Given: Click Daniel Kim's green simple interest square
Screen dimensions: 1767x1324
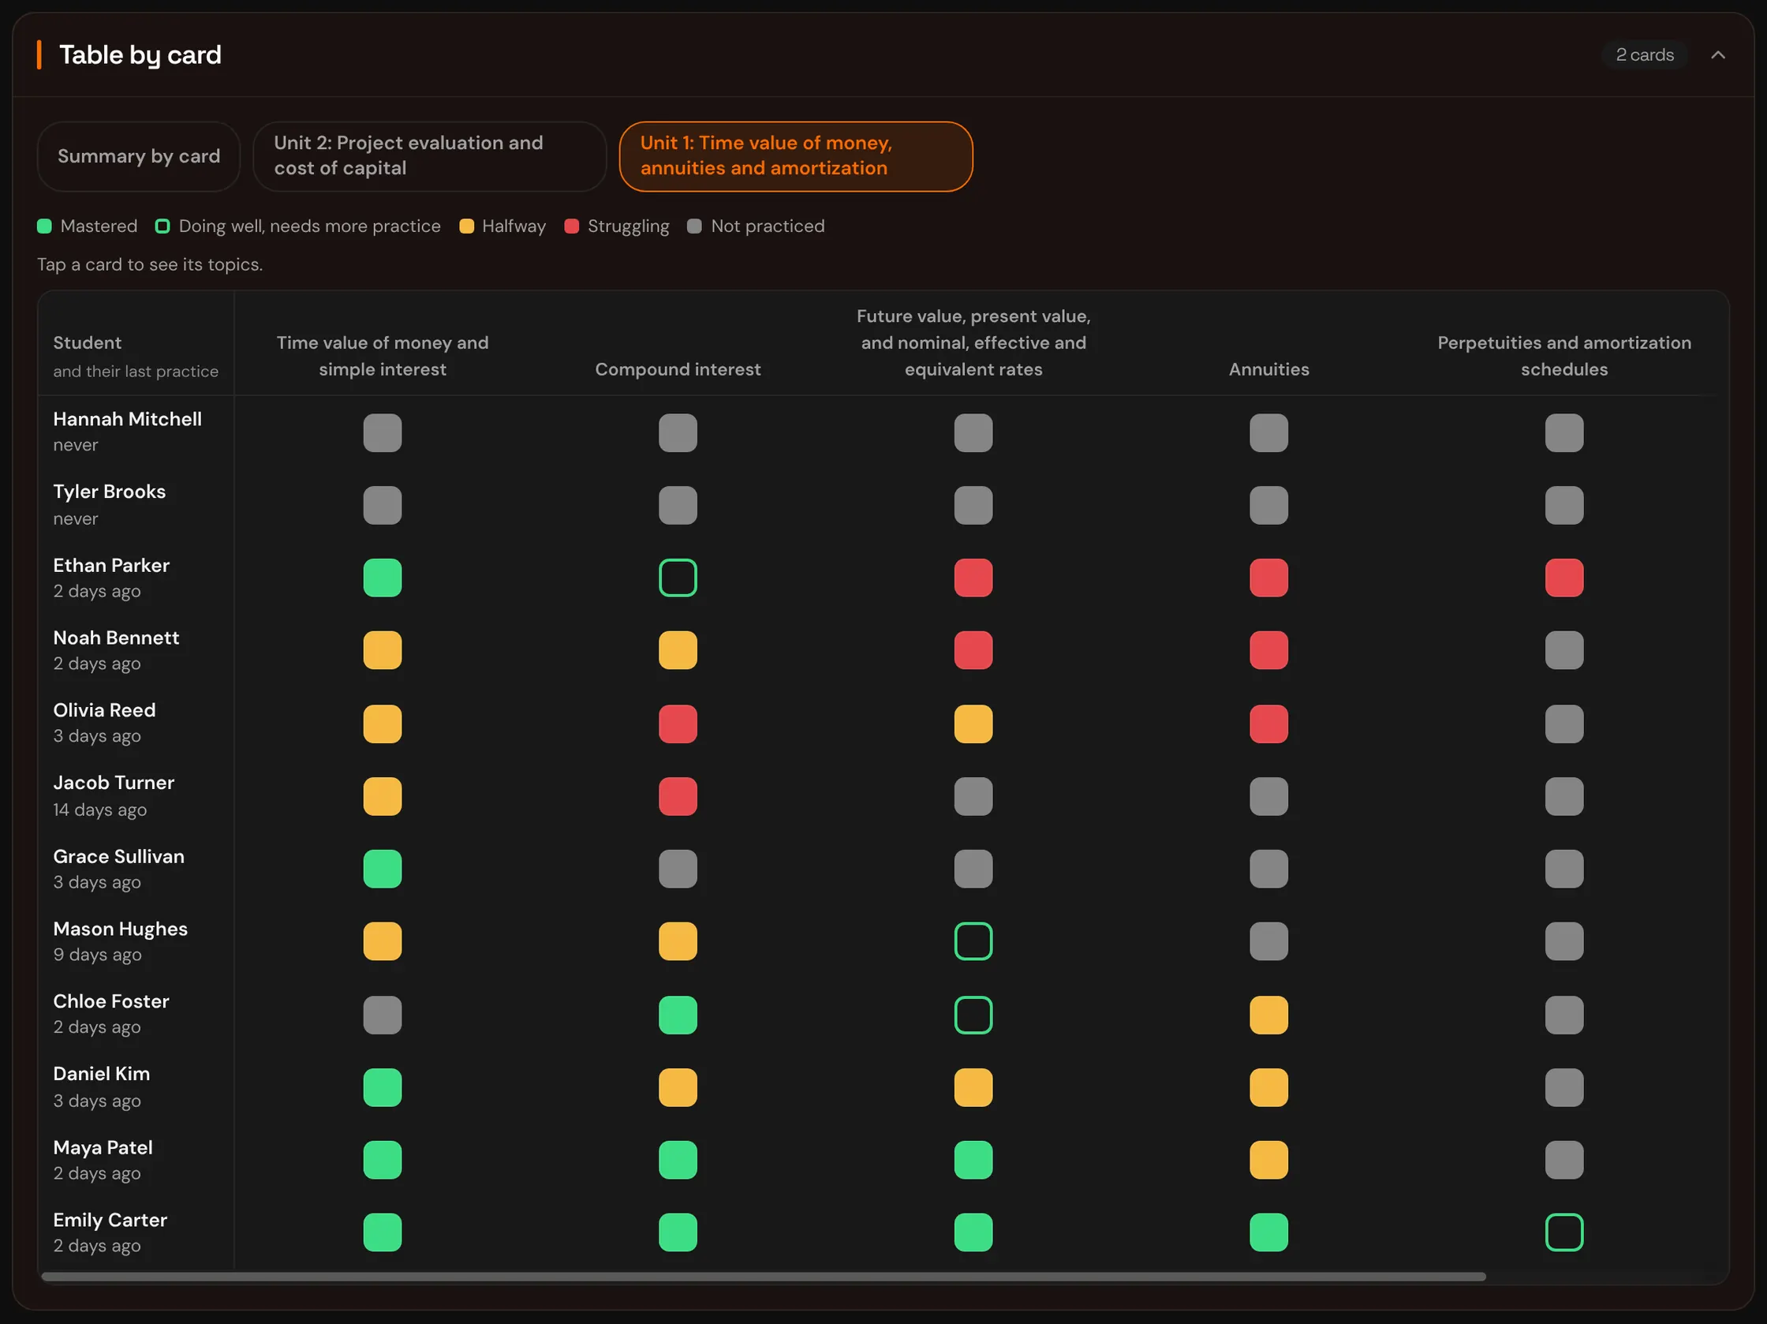Looking at the screenshot, I should pos(382,1087).
